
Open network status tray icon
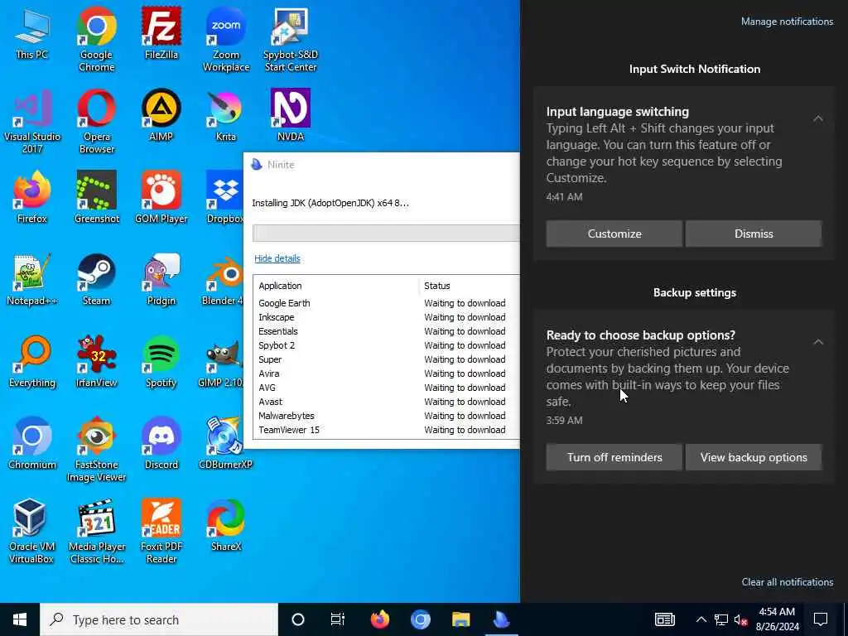click(721, 619)
